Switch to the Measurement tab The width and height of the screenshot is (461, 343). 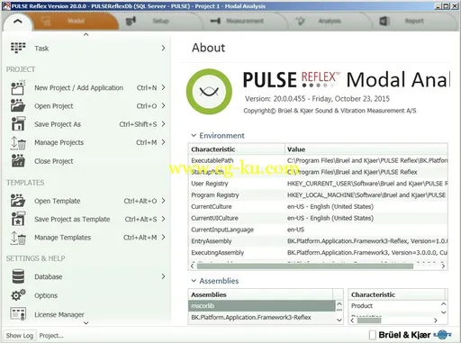pos(245,21)
